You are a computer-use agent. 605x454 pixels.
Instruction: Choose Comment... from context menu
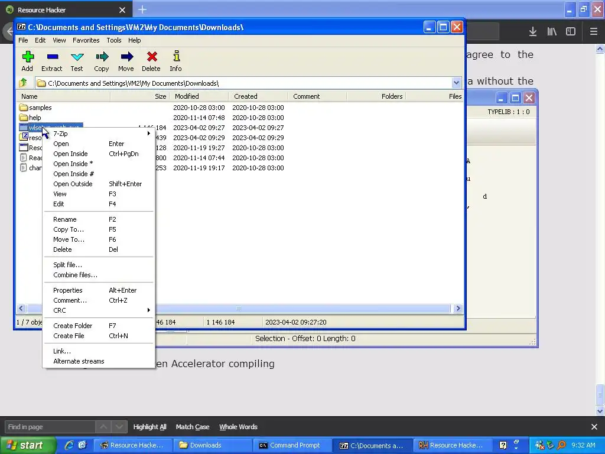[x=99, y=300]
